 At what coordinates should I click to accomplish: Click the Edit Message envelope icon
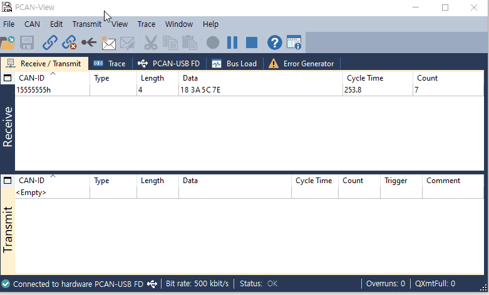(128, 43)
